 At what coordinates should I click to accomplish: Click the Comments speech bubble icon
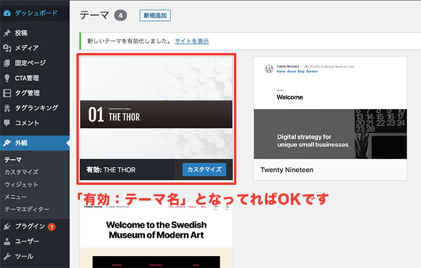(7, 123)
